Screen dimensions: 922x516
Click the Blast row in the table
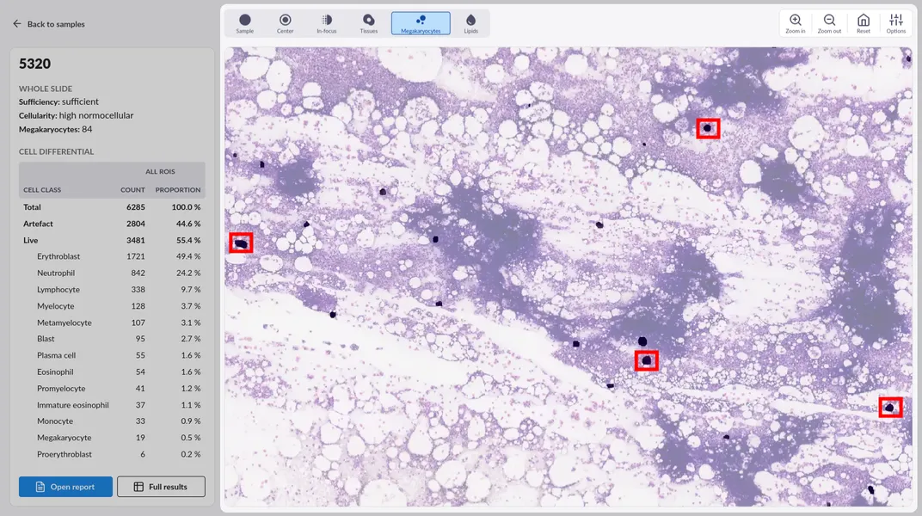click(112, 339)
